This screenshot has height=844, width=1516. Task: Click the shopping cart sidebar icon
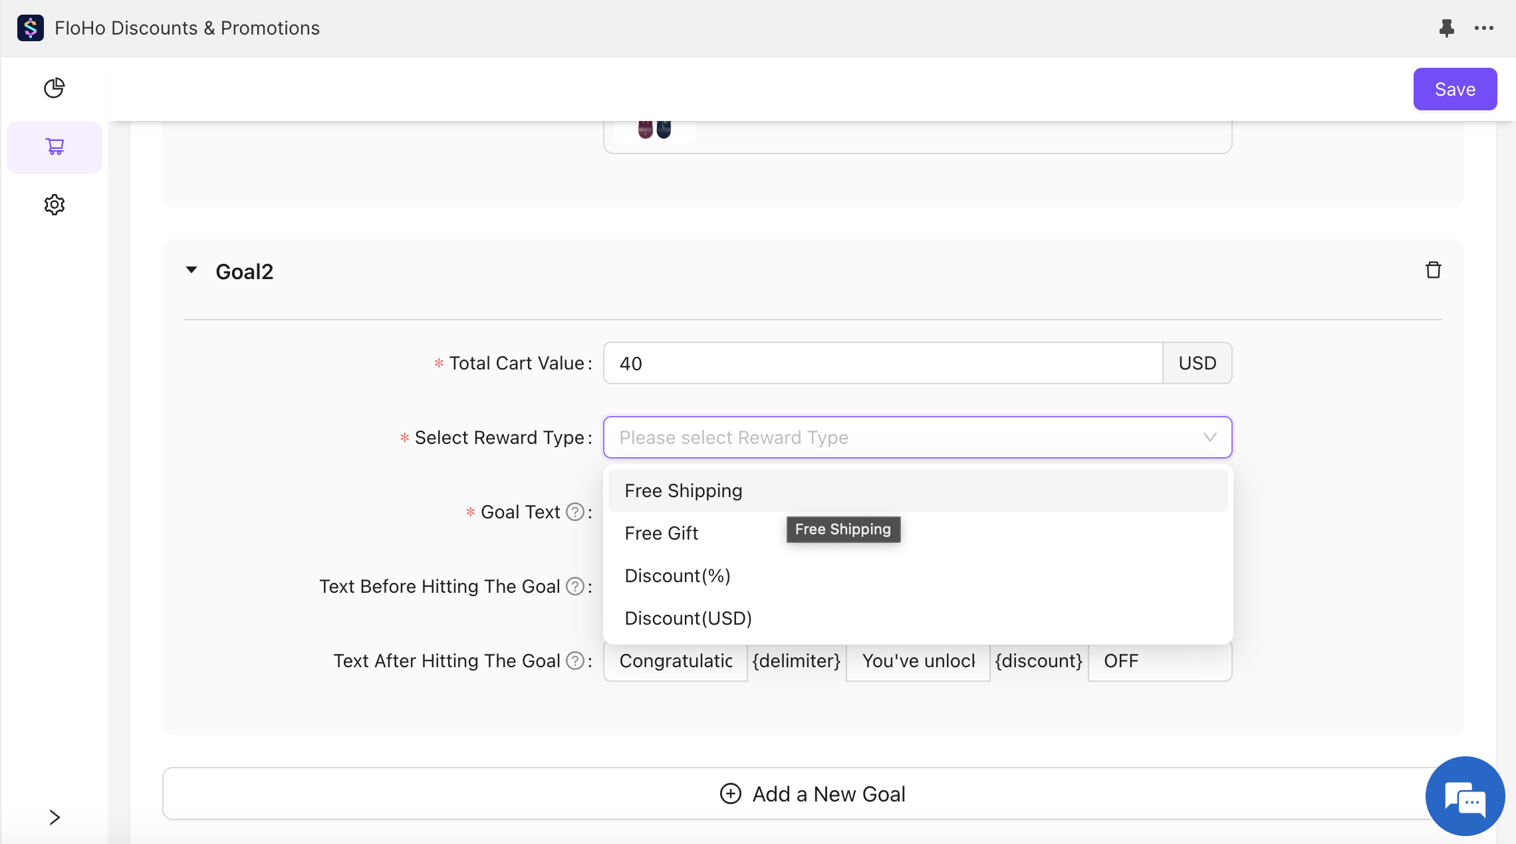(55, 146)
